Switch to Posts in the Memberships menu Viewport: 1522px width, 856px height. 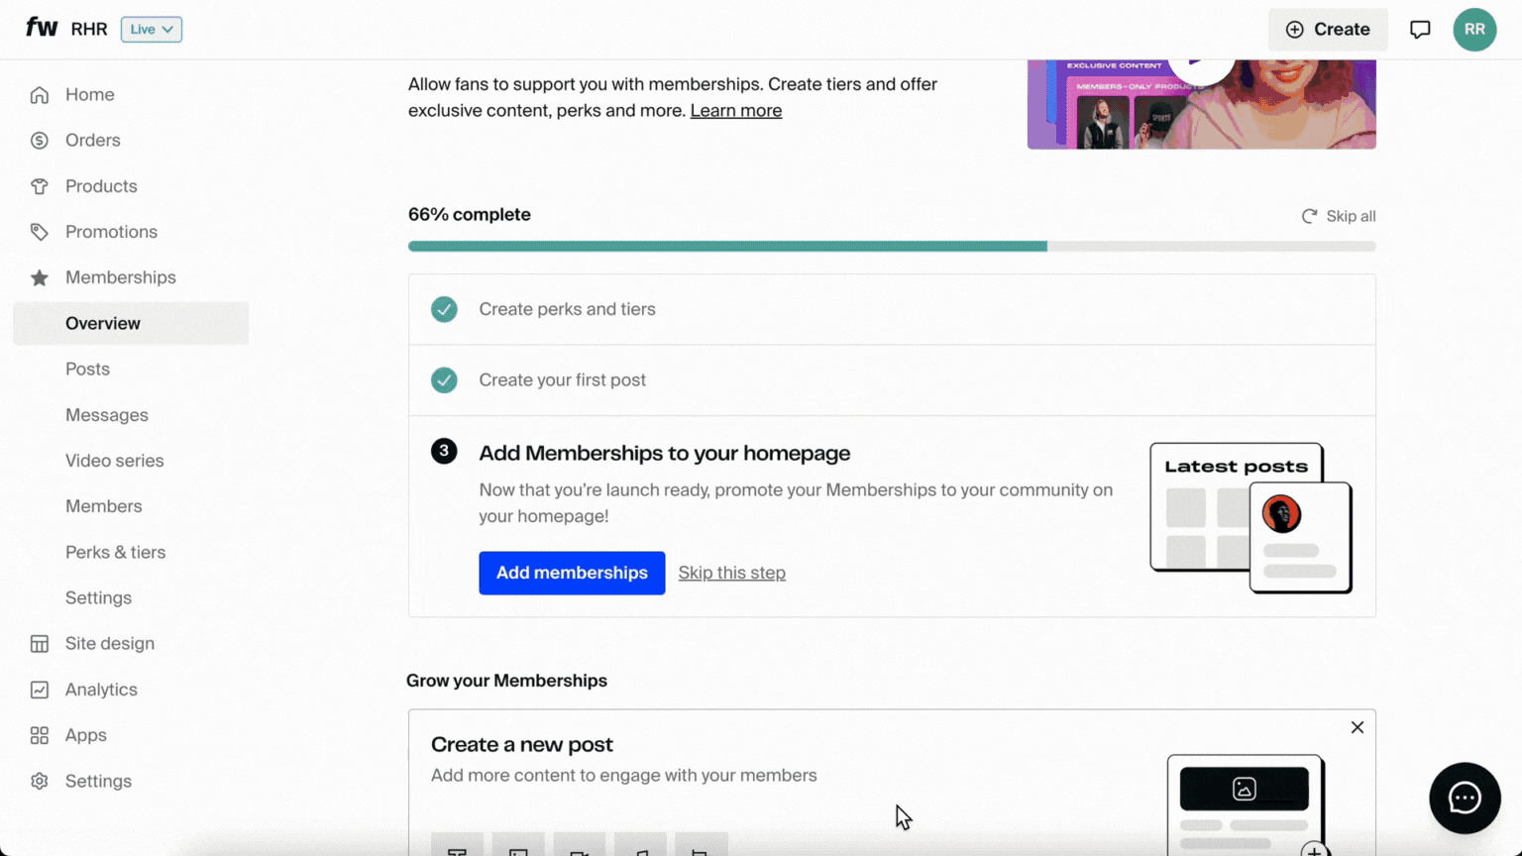pyautogui.click(x=87, y=369)
